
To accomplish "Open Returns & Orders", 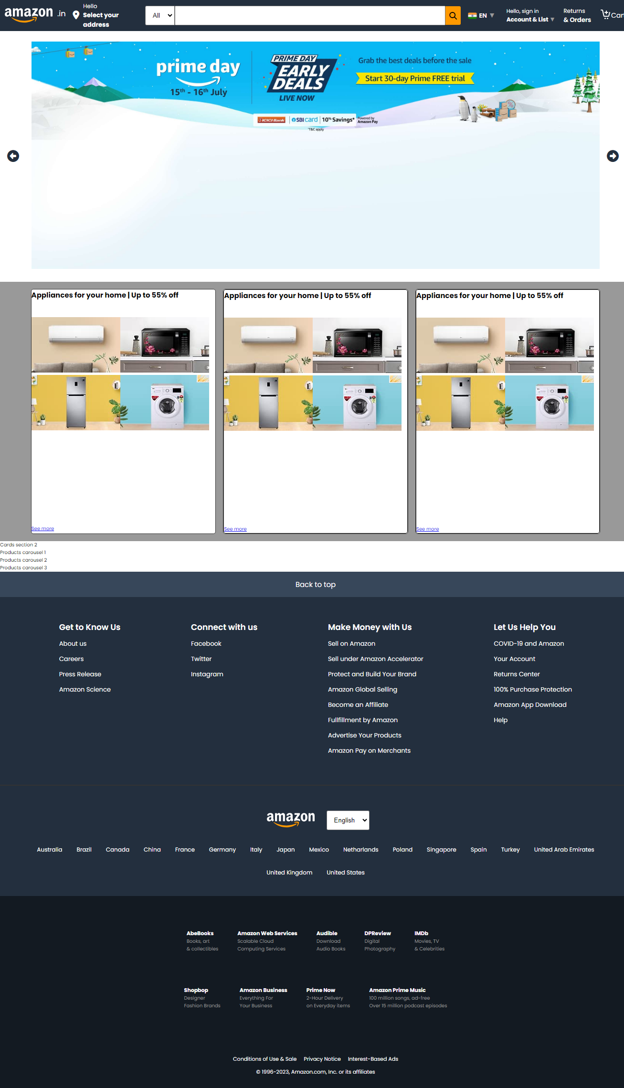I will 577,15.
